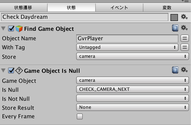
Task: Click the Object Name field GvrPlayer
Action: [127, 38]
